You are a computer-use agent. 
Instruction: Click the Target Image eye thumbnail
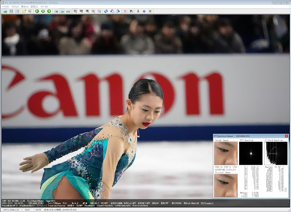coord(226,153)
